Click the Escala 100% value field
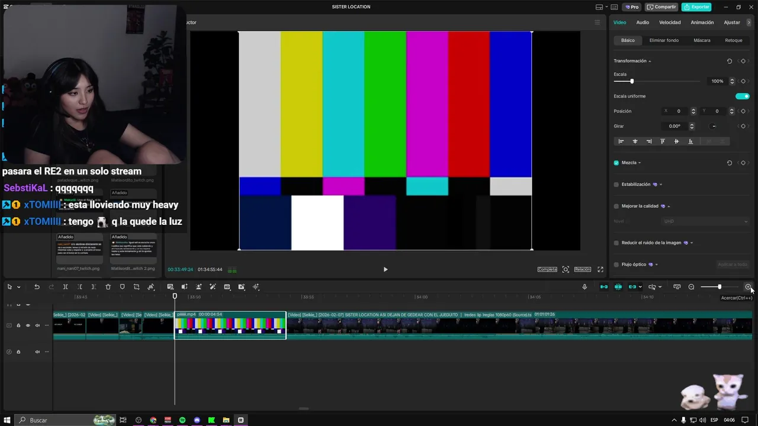The width and height of the screenshot is (758, 426). tap(717, 81)
